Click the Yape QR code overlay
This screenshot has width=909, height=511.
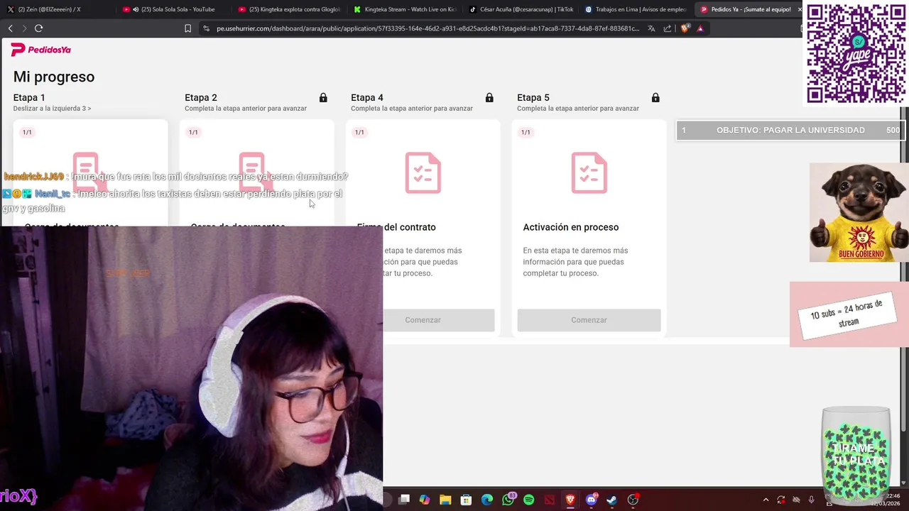point(856,54)
